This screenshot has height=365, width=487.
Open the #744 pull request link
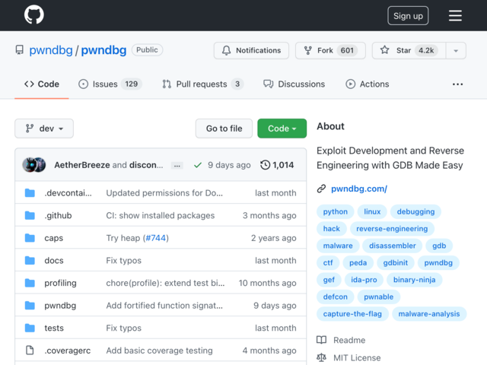click(155, 238)
